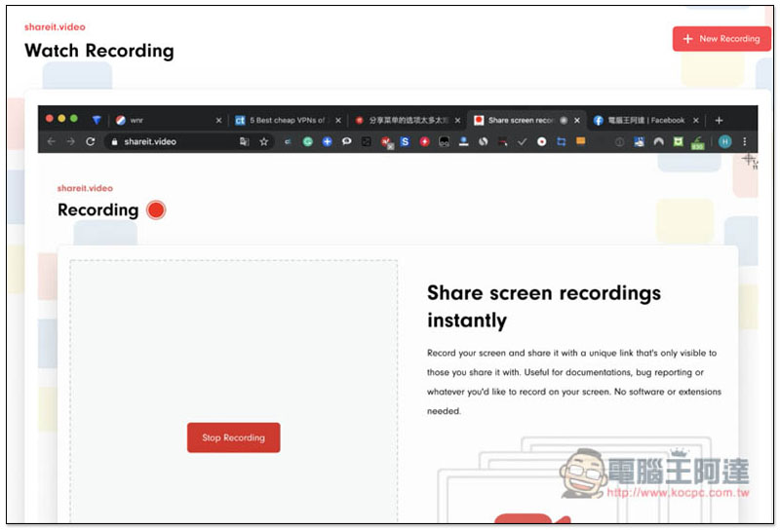Click the browser forward arrow

click(x=70, y=141)
